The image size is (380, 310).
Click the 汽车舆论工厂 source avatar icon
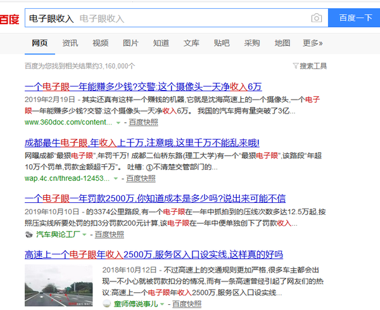(x=28, y=235)
